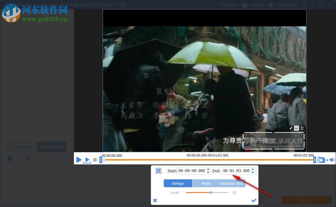The height and width of the screenshot is (207, 336).
Task: Select the image icon above the watermark selection
Action: (296, 128)
